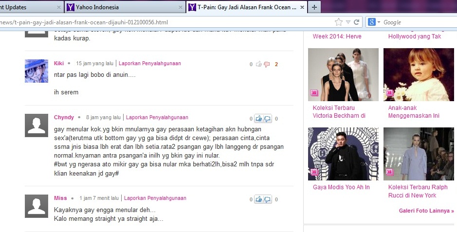The image size is (457, 232).
Task: Bookmark page with the star icon
Action: [338, 22]
